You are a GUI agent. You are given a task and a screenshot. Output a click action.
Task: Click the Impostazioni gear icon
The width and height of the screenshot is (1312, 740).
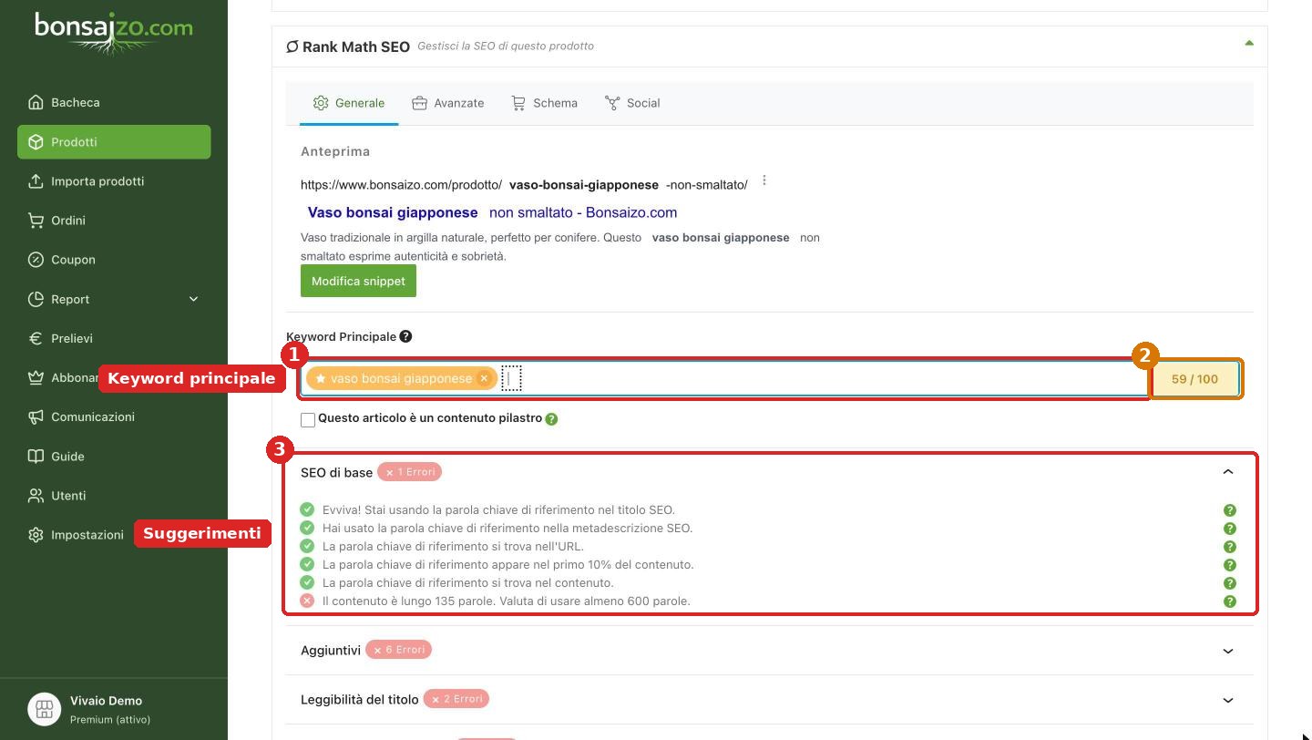pos(36,535)
